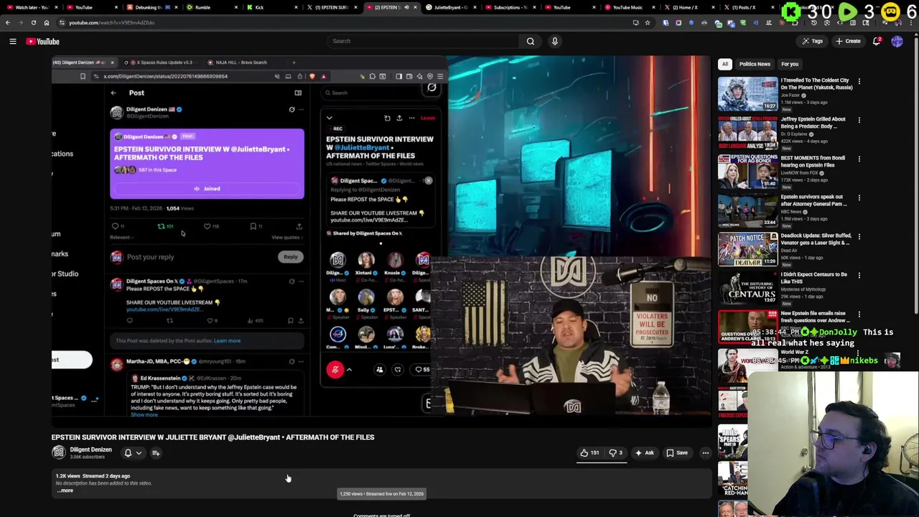Open the account avatar menu
Image resolution: width=919 pixels, height=517 pixels.
click(x=897, y=41)
